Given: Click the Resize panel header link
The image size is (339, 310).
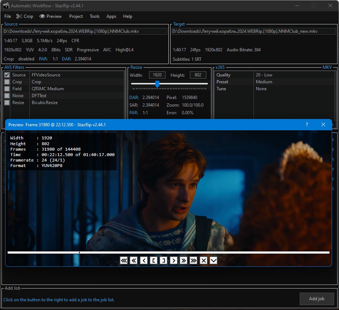Looking at the screenshot, I should pos(136,67).
